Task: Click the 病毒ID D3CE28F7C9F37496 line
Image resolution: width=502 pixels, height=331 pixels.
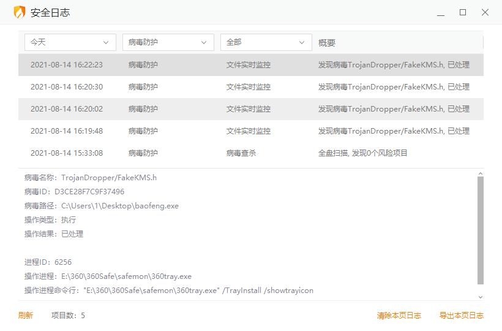Action: coord(74,192)
